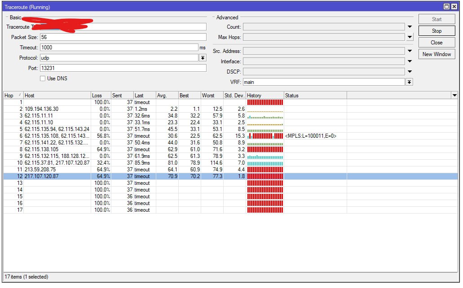This screenshot has height=288, width=463.
Task: Click the Port field showing 13231
Action: click(x=123, y=68)
